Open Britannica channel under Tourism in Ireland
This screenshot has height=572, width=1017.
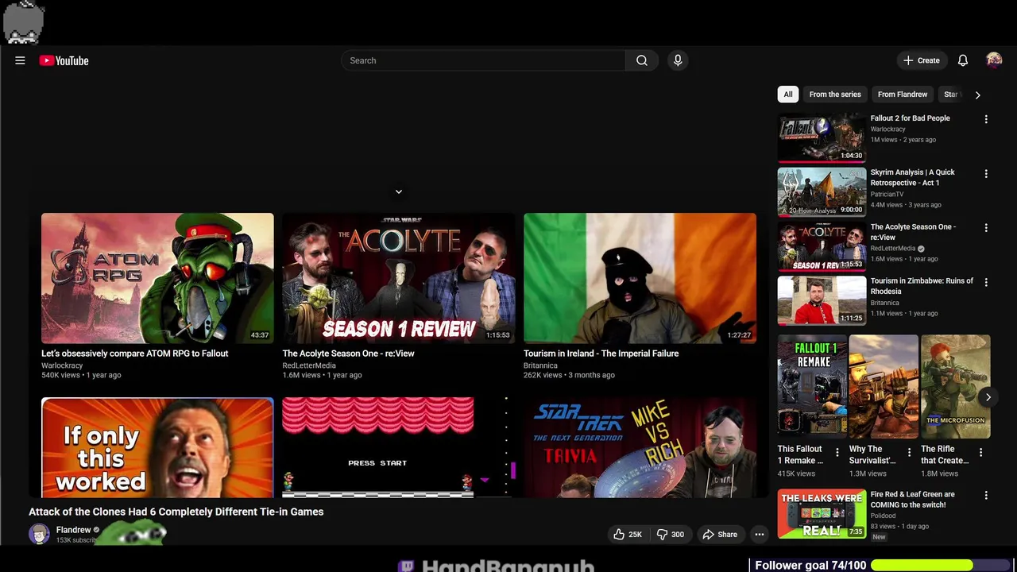[540, 365]
